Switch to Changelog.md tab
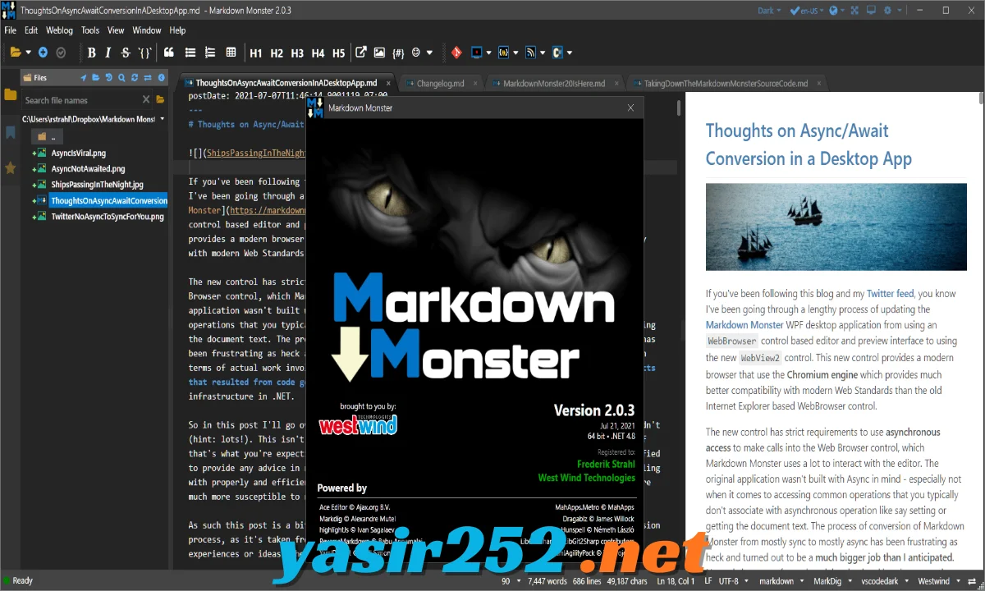 440,84
